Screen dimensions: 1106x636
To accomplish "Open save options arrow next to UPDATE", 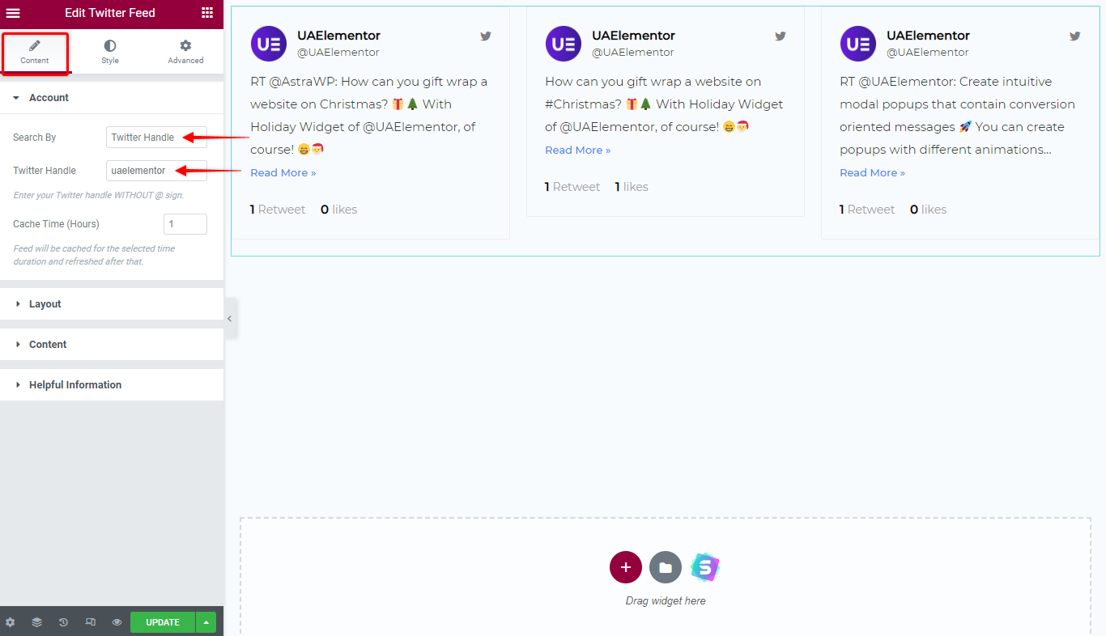I will pos(206,622).
